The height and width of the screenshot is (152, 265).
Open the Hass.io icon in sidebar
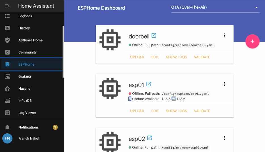pos(7,89)
